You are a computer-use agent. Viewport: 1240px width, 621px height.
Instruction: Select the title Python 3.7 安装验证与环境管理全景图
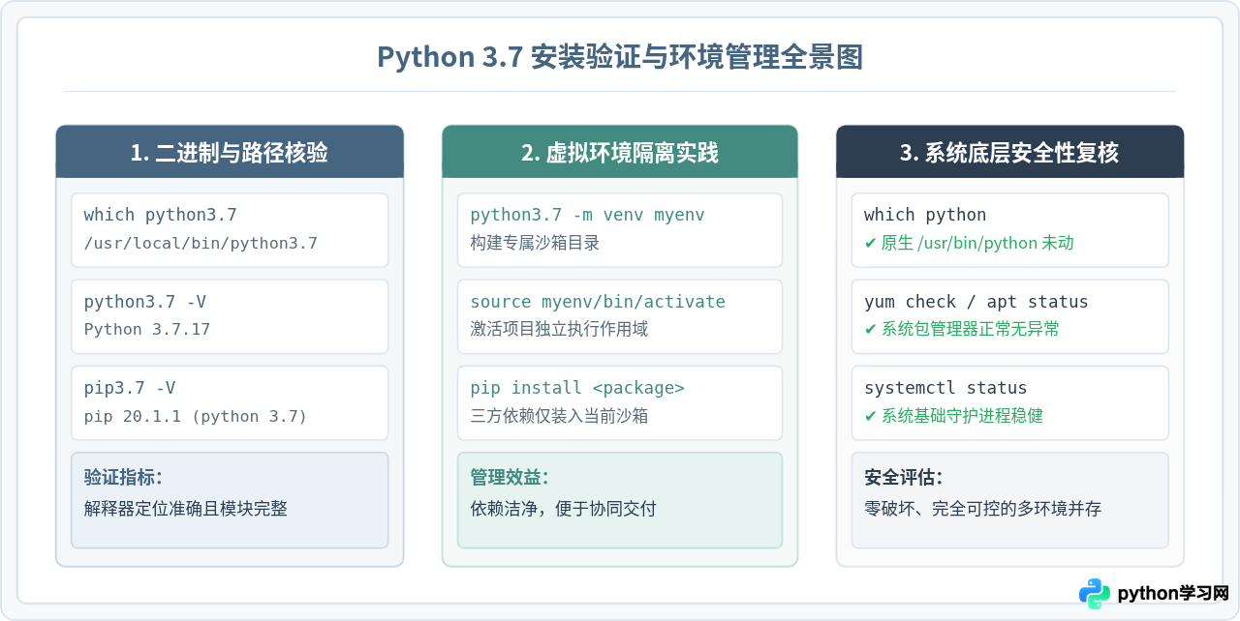pyautogui.click(x=620, y=57)
